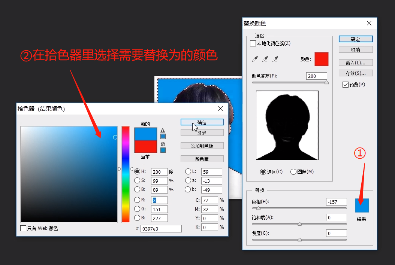Open saved selection with 载入(L) button

coord(355,63)
